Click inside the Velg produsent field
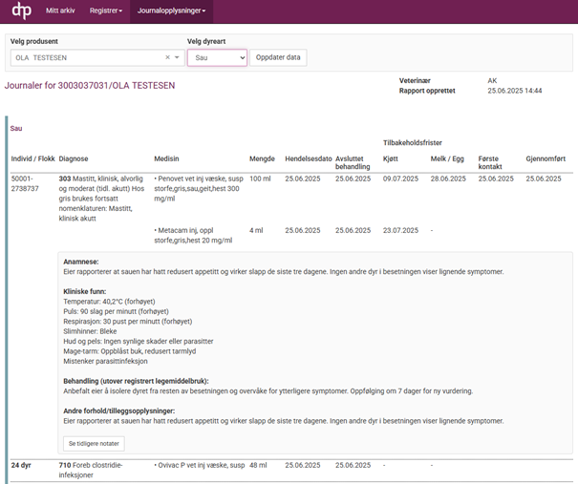 tap(86, 57)
